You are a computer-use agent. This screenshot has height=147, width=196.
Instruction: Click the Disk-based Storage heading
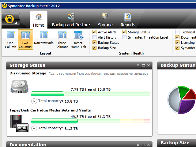(x=28, y=73)
